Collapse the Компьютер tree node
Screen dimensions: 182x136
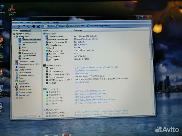(x=14, y=37)
